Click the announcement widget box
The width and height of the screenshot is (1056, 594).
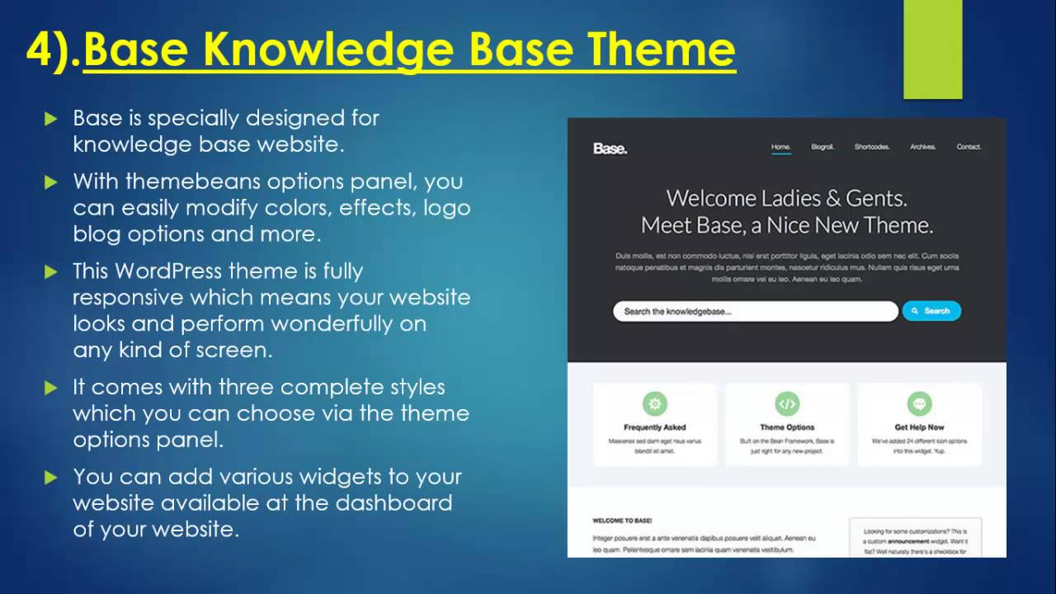916,538
